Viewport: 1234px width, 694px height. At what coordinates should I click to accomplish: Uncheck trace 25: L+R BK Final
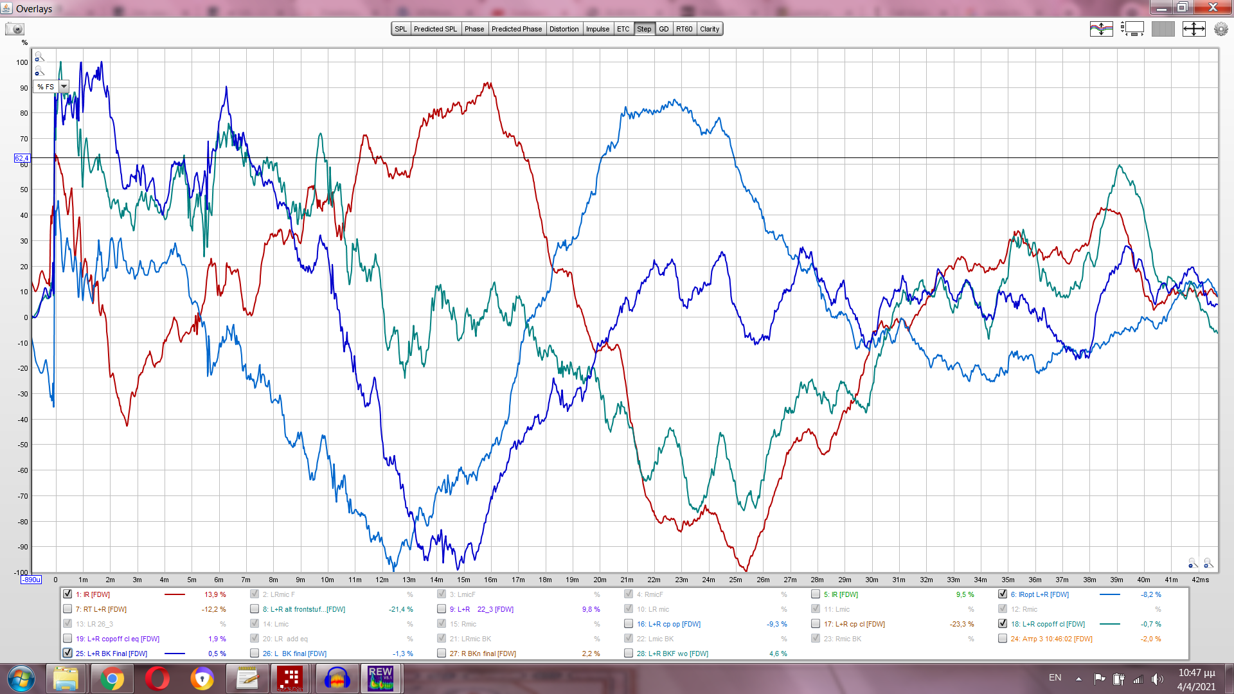click(x=67, y=654)
